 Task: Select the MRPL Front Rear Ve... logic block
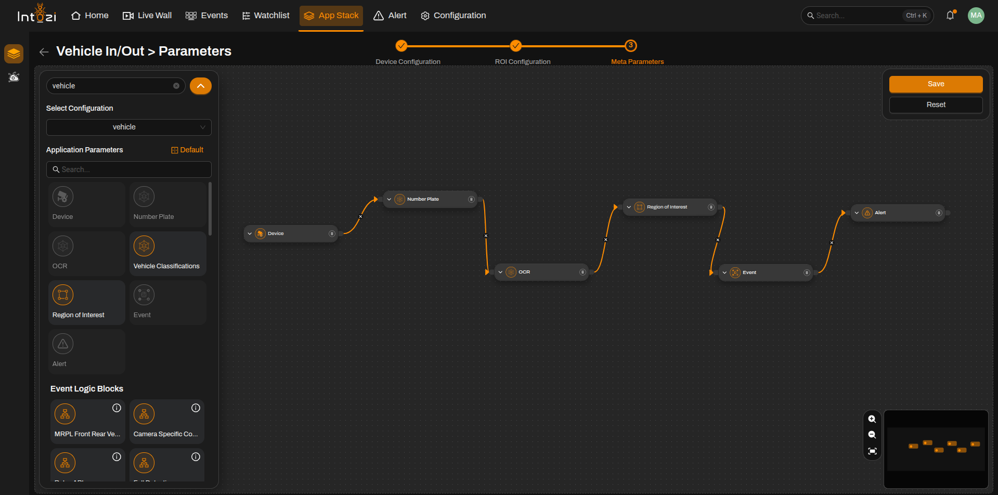88,422
